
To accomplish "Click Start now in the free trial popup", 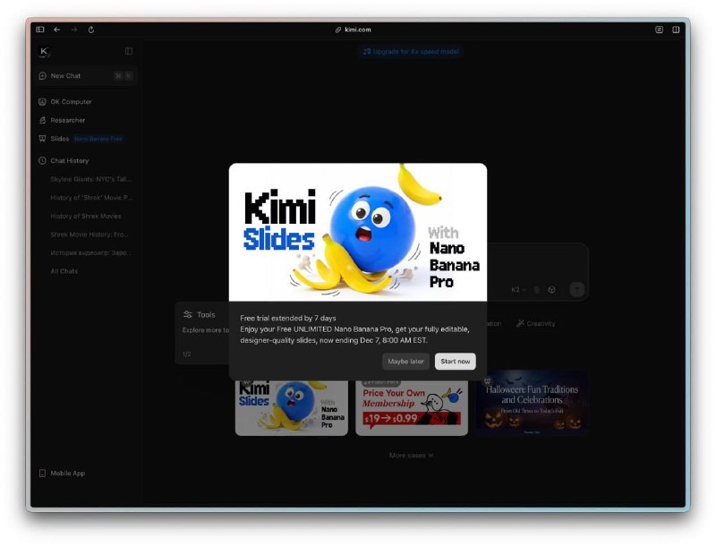I will point(455,361).
